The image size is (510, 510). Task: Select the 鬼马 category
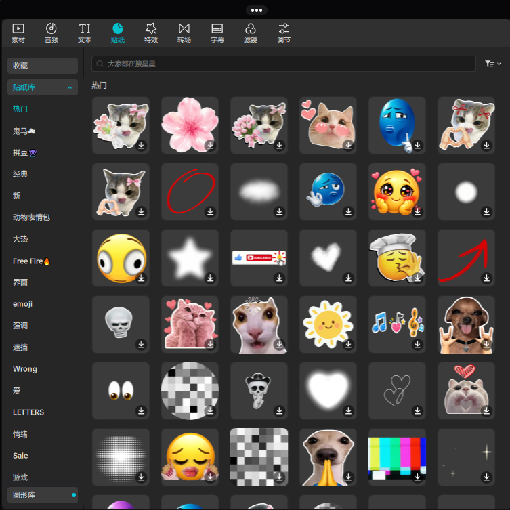pos(24,131)
